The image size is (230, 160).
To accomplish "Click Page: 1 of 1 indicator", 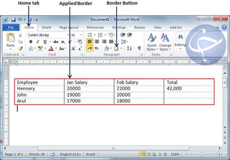I will [x=14, y=154].
